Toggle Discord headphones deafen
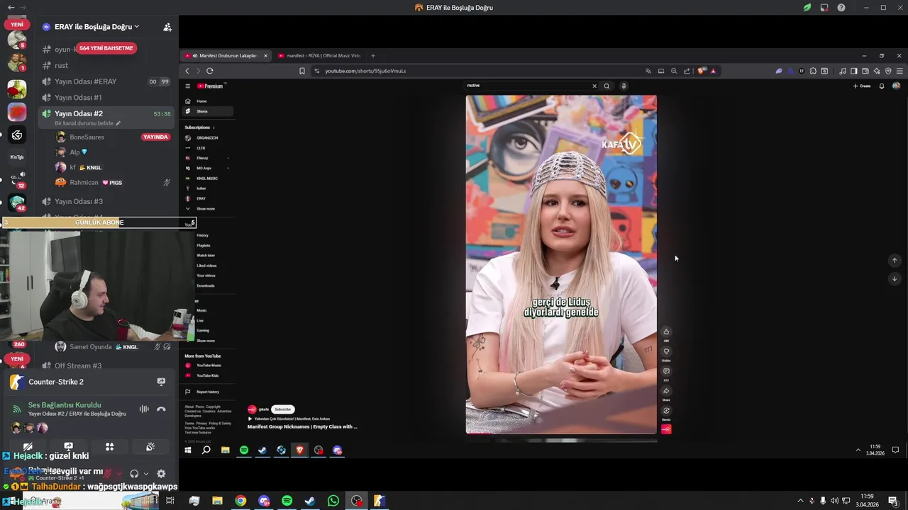Image resolution: width=908 pixels, height=510 pixels. pos(134,473)
